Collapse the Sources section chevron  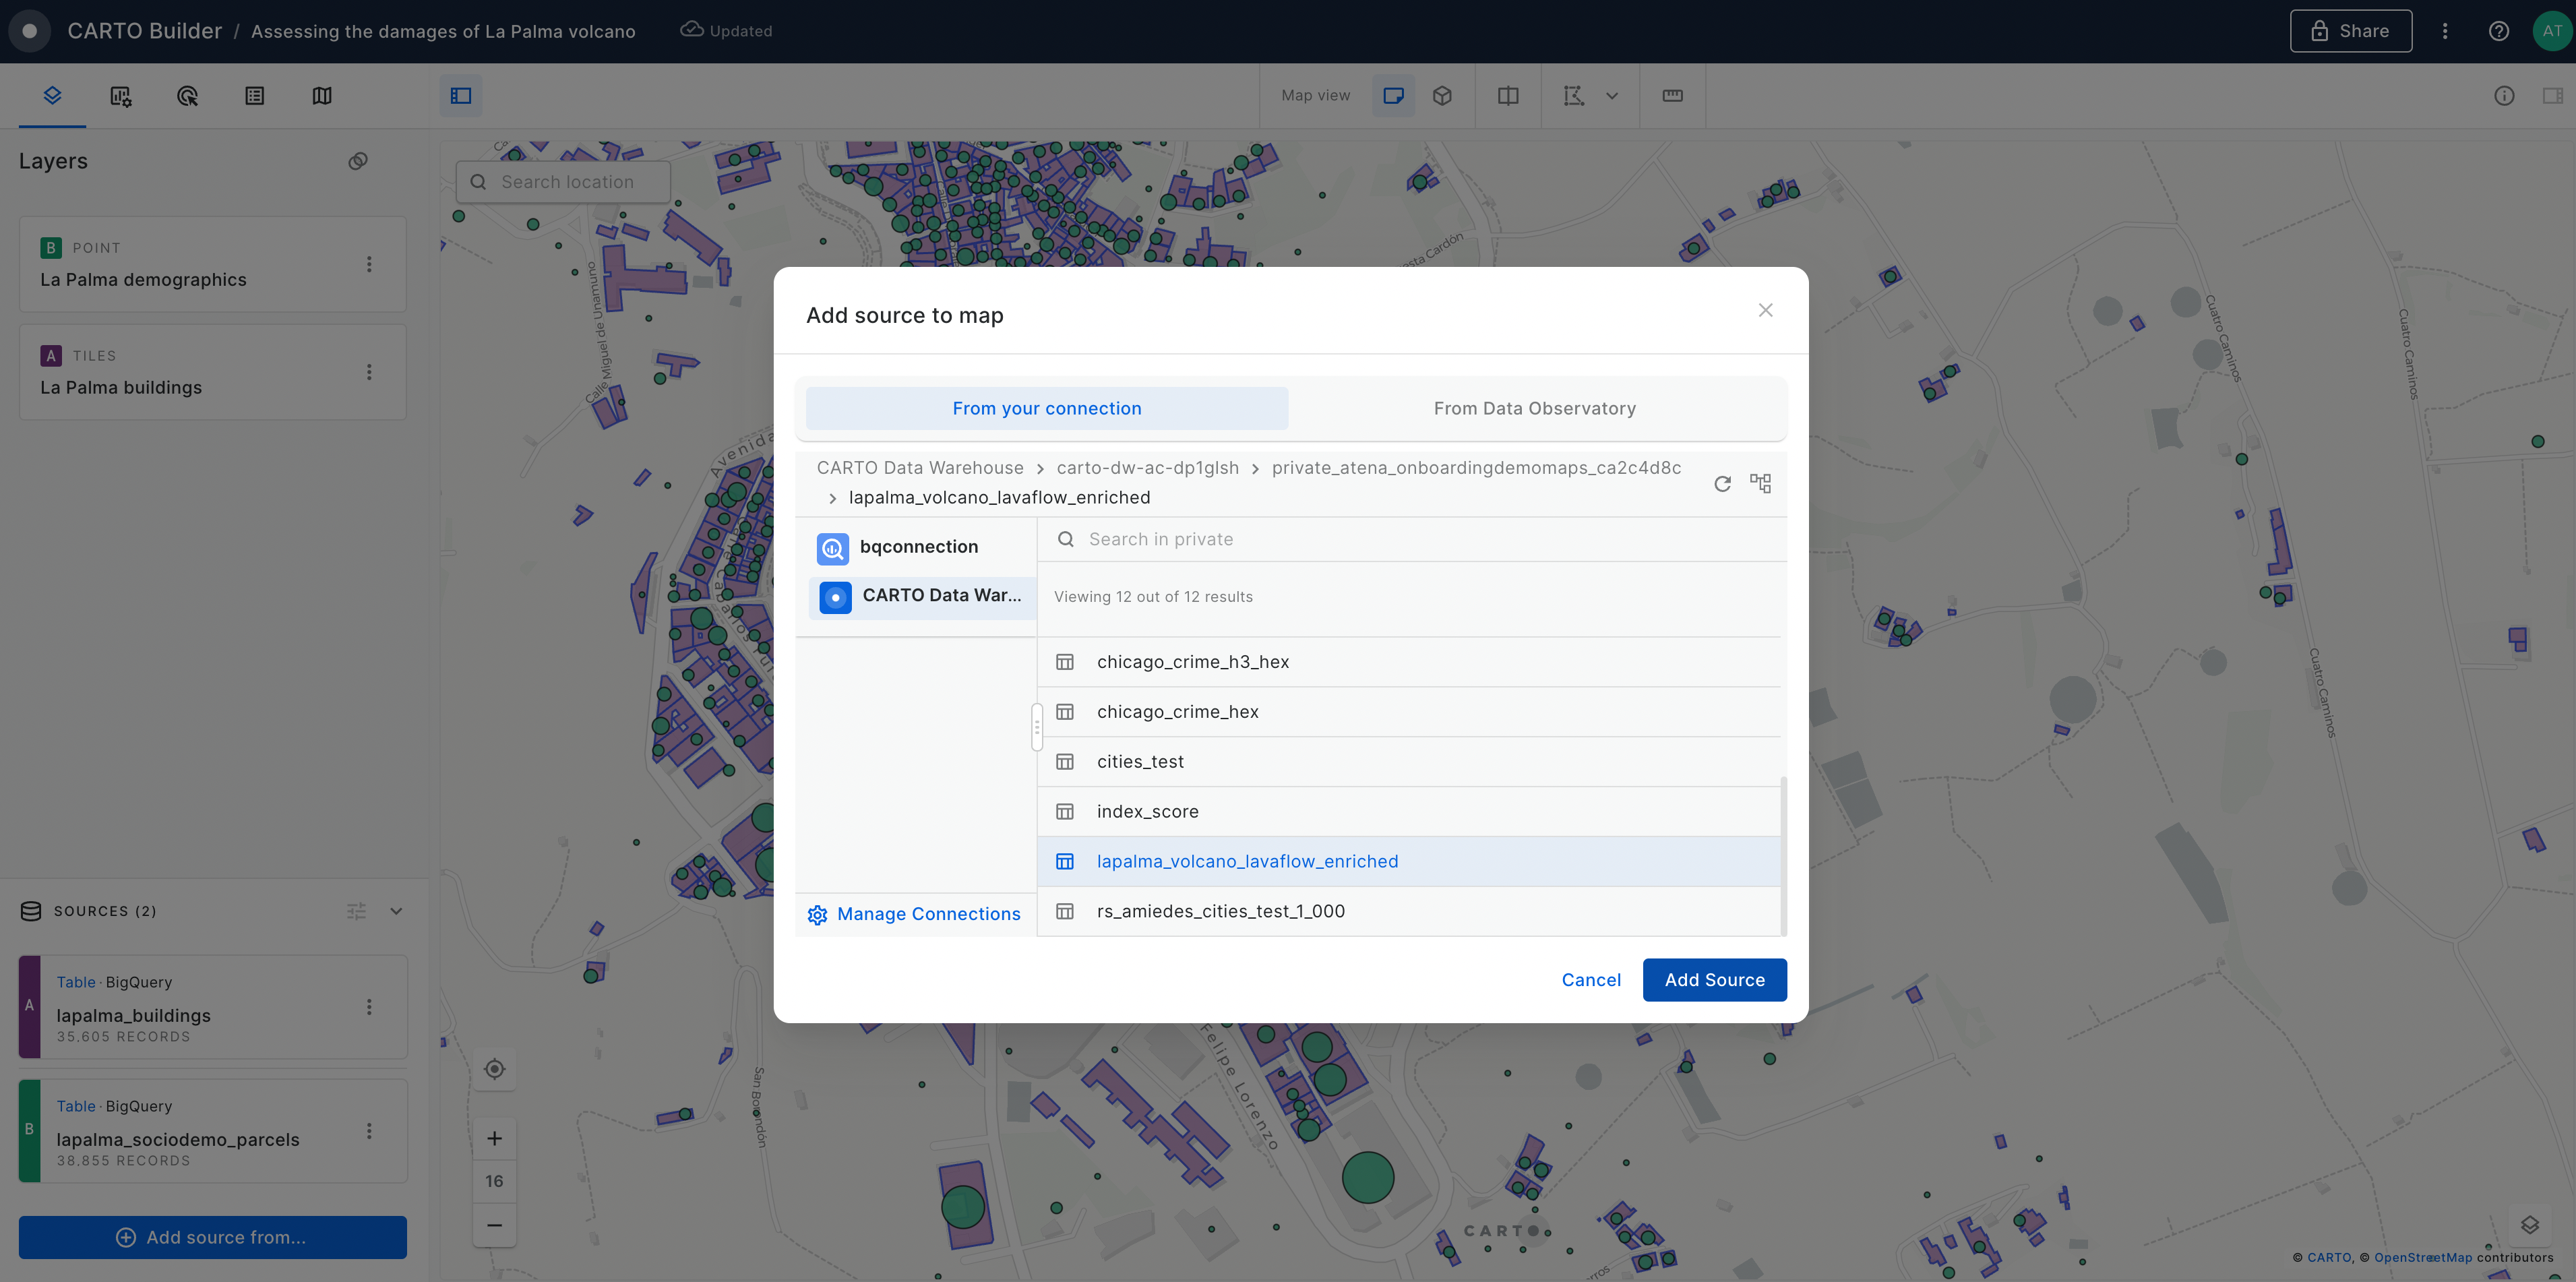(x=396, y=911)
